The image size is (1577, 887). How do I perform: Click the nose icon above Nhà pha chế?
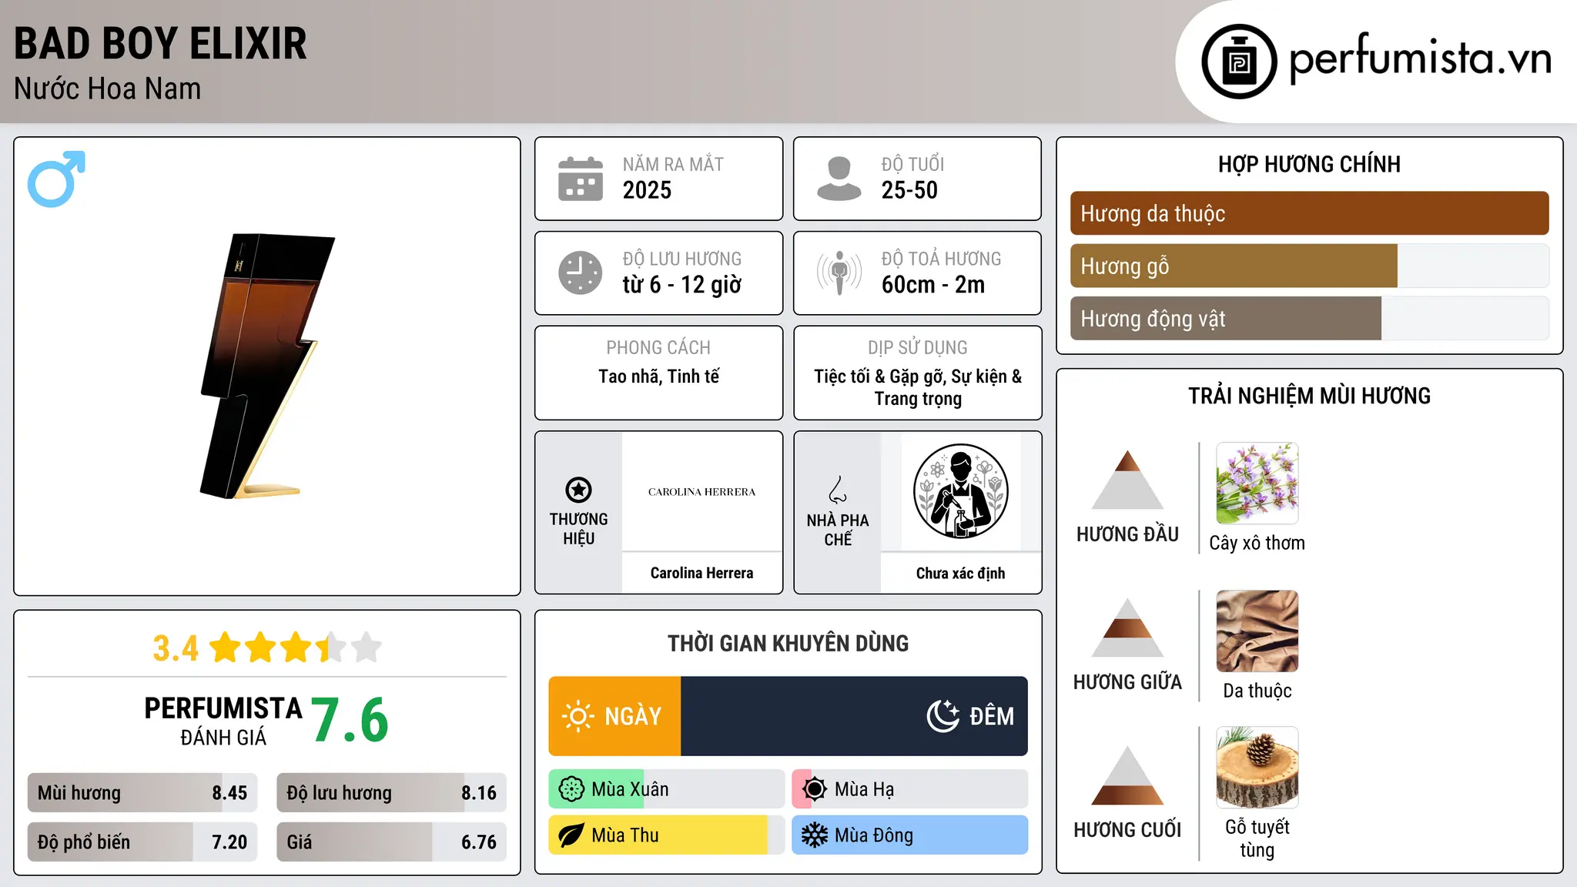pos(838,490)
